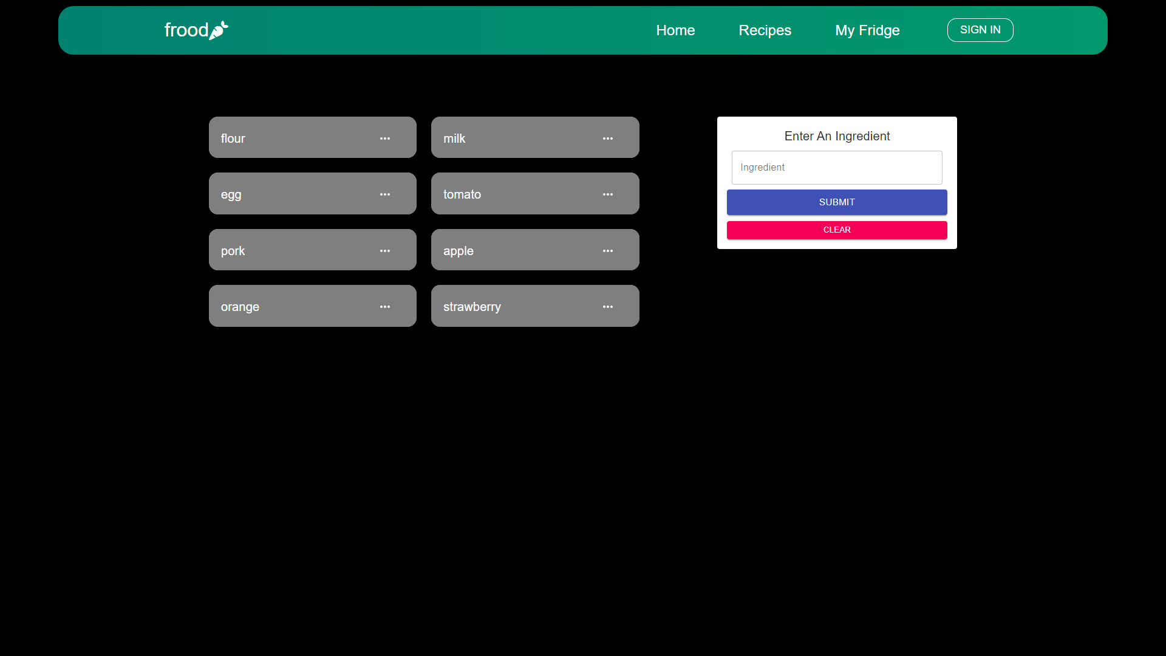Open options menu on tomato card
The image size is (1166, 656).
click(607, 194)
